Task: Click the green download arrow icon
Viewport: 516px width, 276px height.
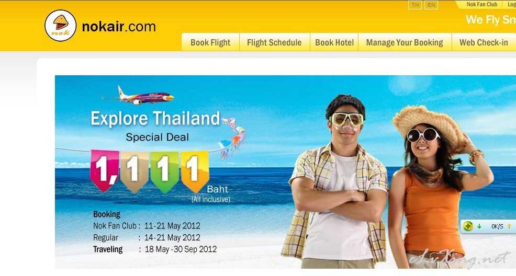Action: click(x=479, y=226)
